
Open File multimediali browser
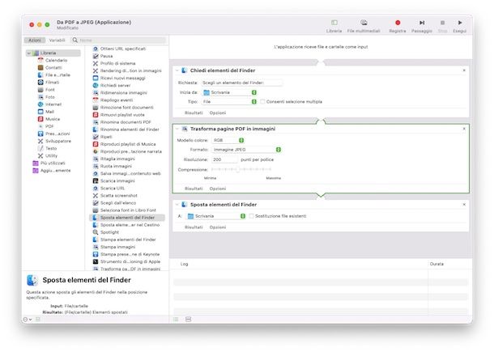[x=364, y=27]
